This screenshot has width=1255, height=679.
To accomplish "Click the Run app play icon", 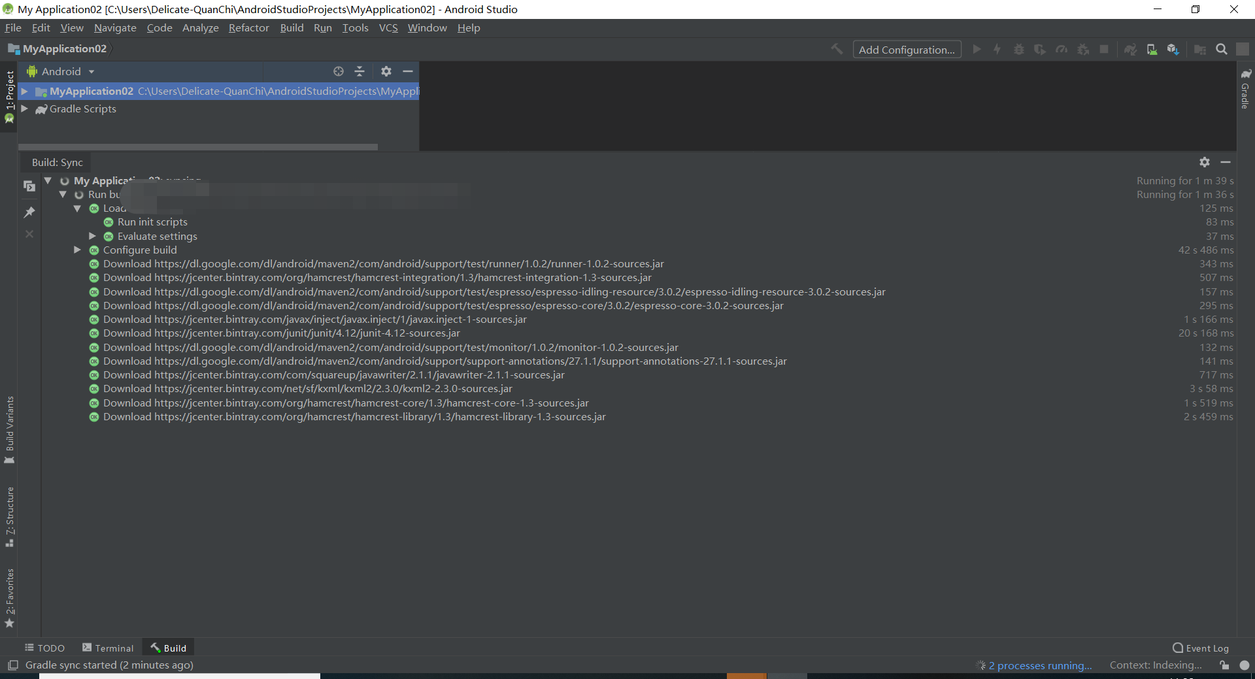I will pyautogui.click(x=977, y=49).
